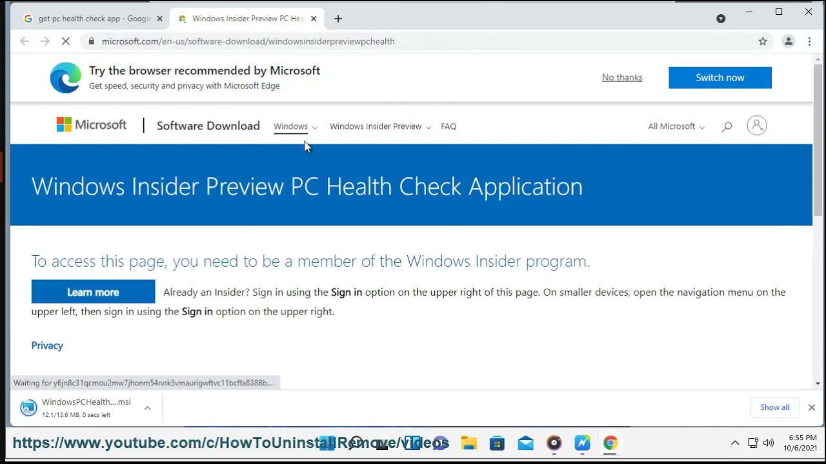Click scrollbar up arrow

(x=818, y=59)
